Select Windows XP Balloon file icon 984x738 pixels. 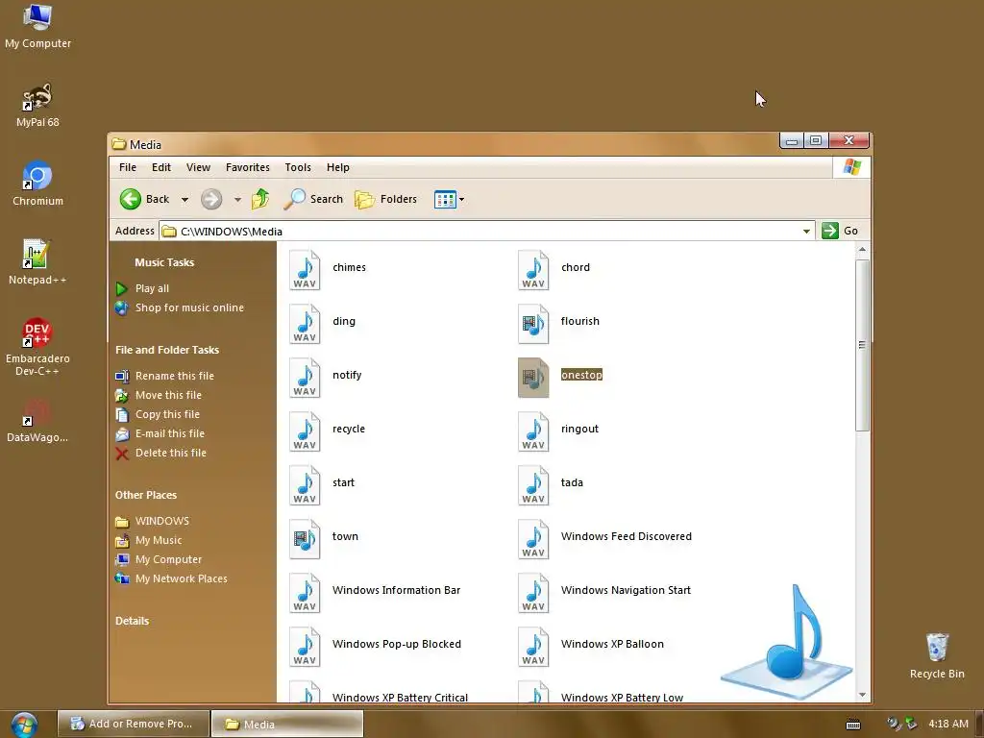click(x=533, y=647)
